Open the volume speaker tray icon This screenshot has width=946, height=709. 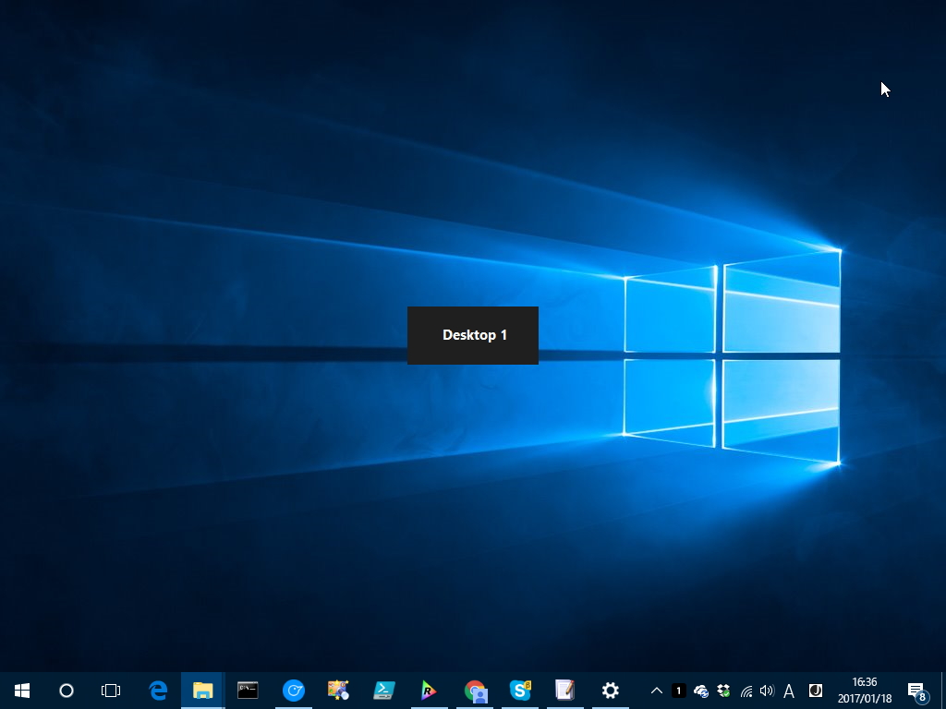(x=767, y=691)
